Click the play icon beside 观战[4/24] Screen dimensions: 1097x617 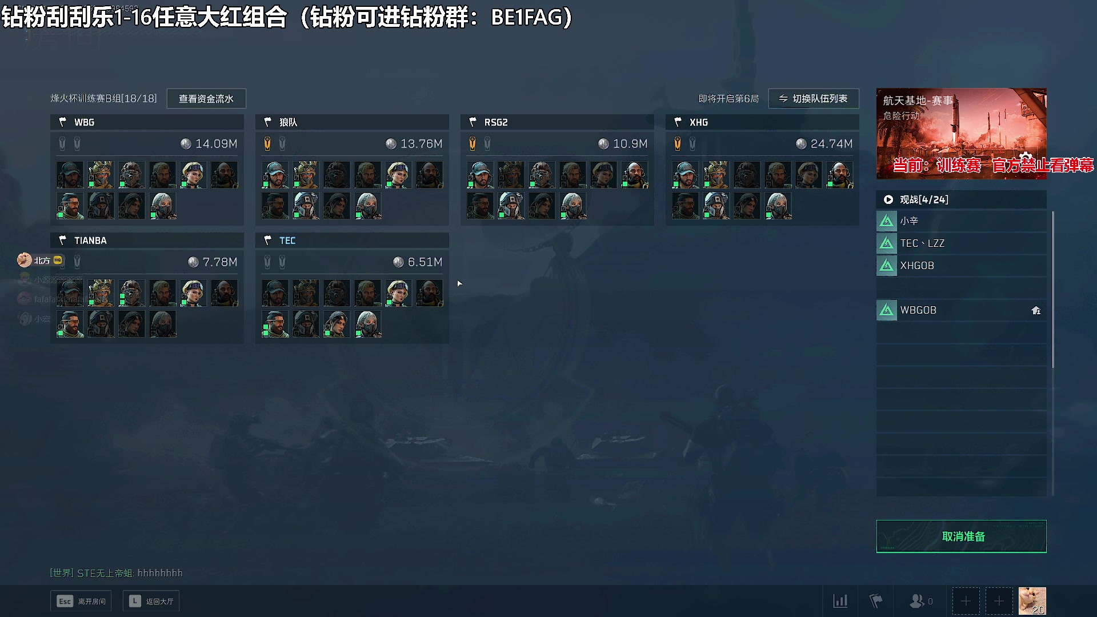point(888,199)
